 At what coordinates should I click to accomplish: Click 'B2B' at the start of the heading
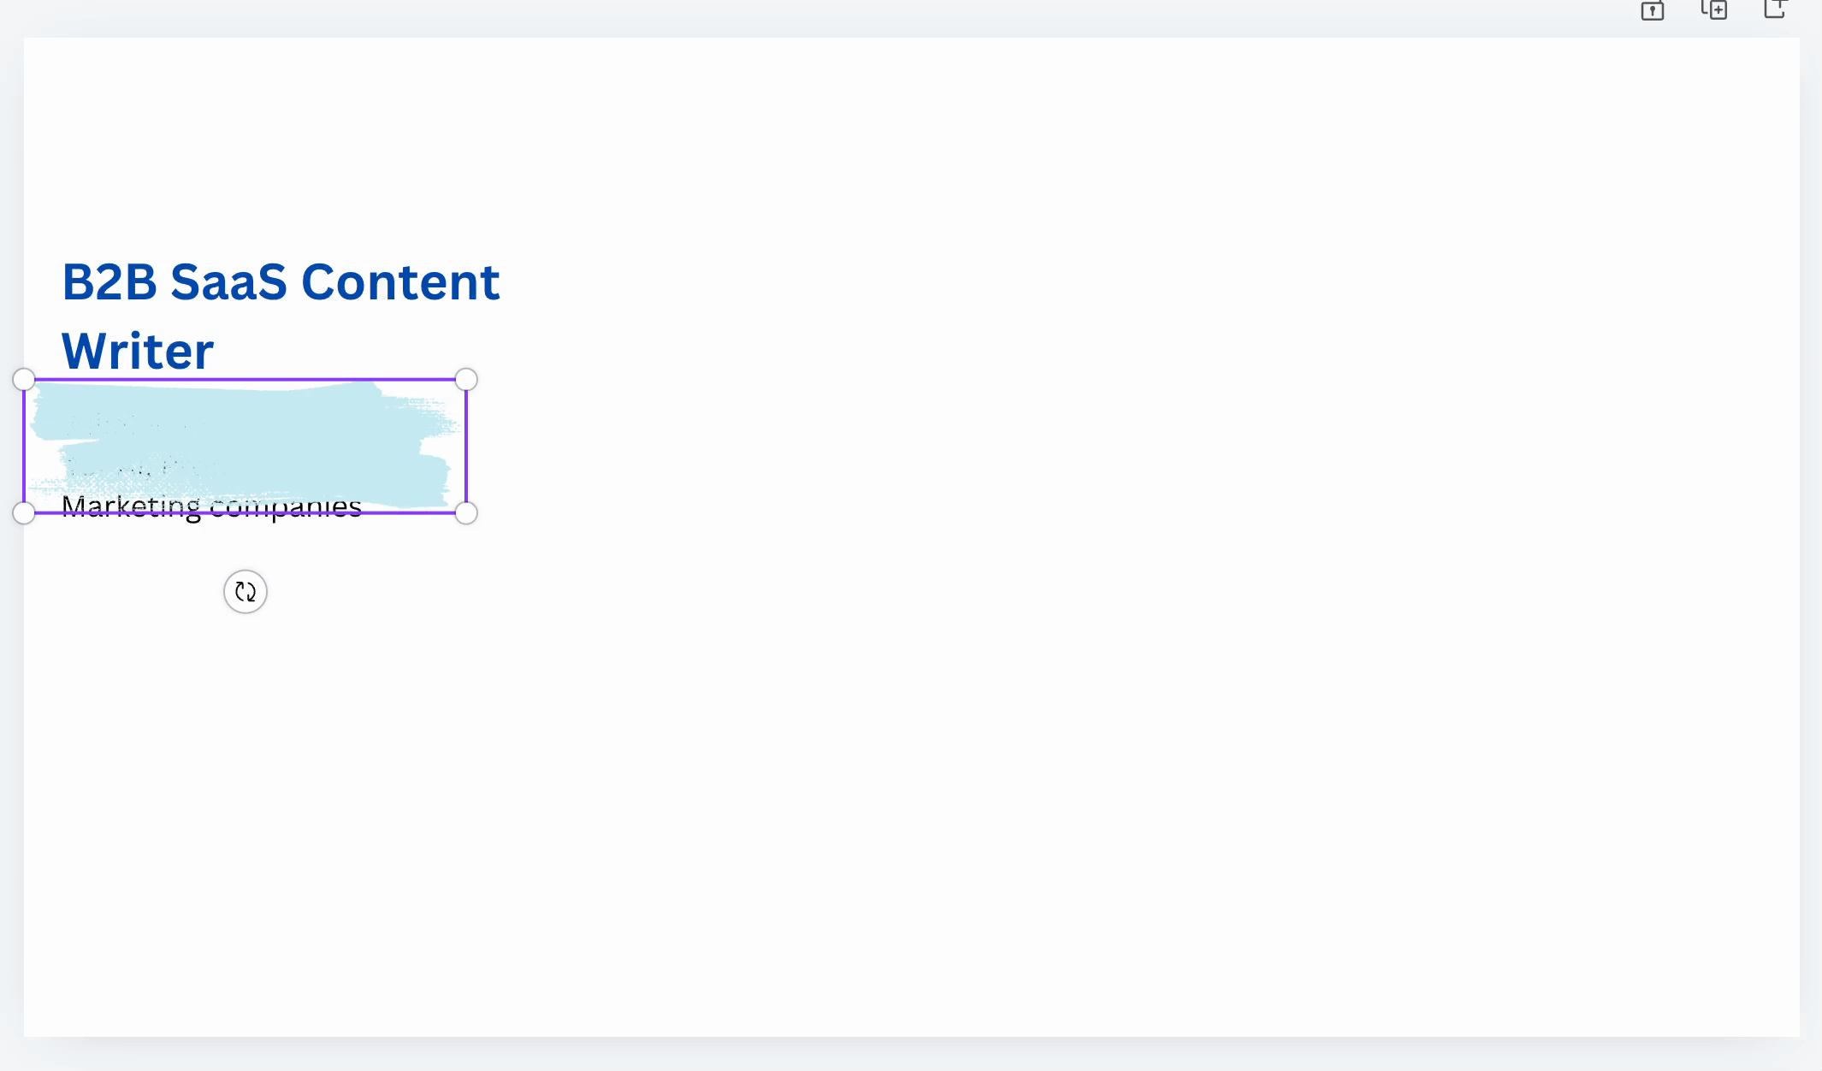tap(109, 281)
